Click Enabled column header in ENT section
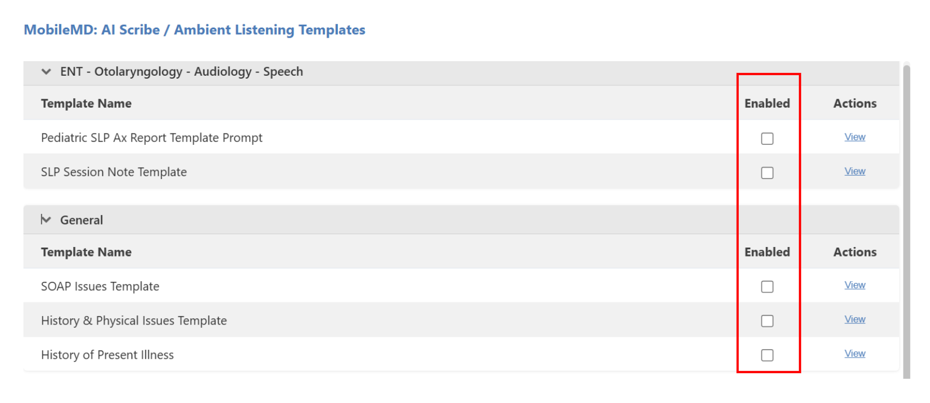 coord(767,103)
